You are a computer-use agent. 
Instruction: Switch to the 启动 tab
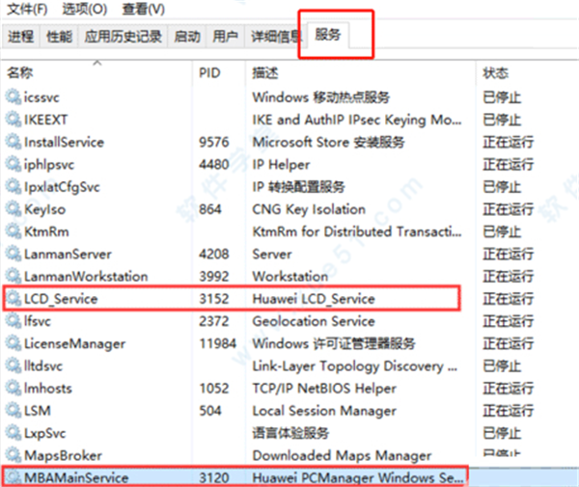(x=186, y=37)
